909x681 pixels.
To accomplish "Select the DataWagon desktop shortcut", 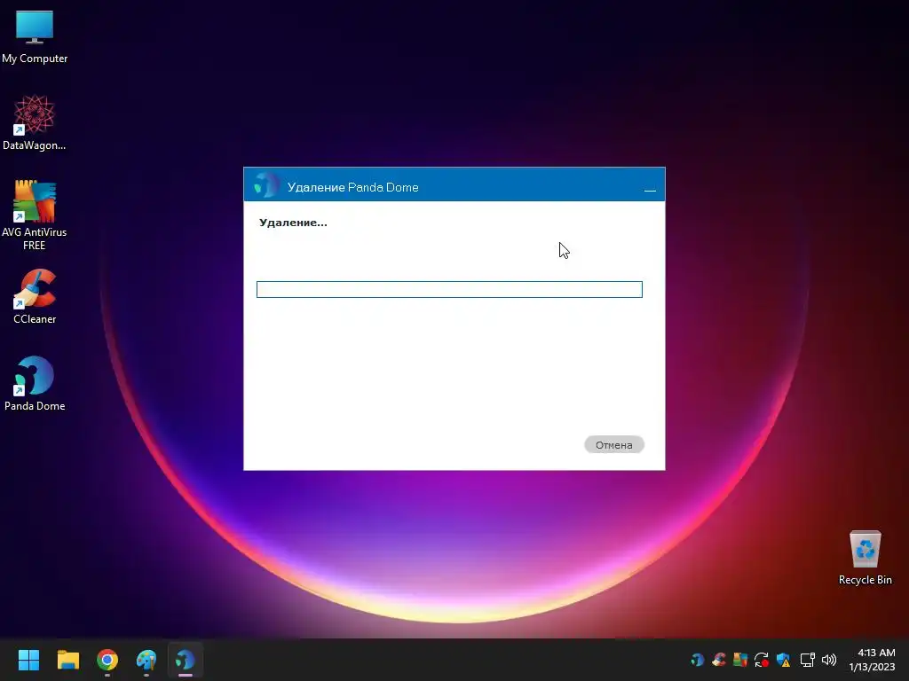I will pos(35,122).
